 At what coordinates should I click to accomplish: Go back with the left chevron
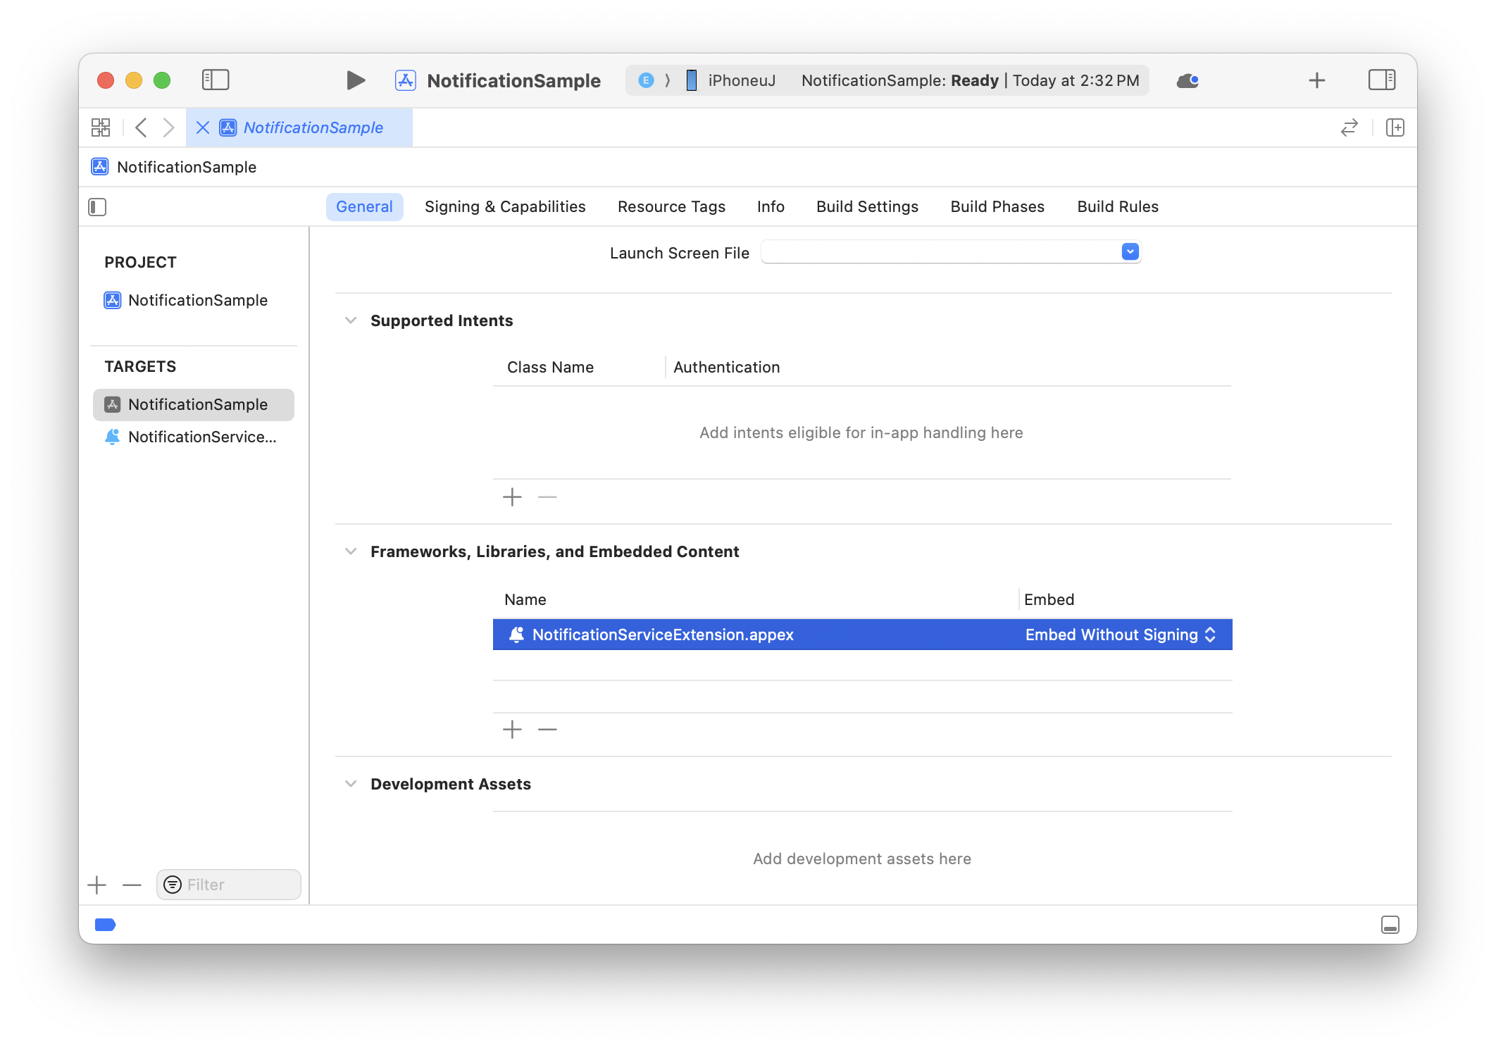coord(141,127)
